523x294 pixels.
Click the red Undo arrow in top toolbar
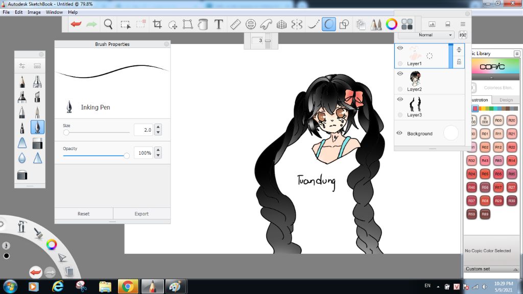coord(76,24)
